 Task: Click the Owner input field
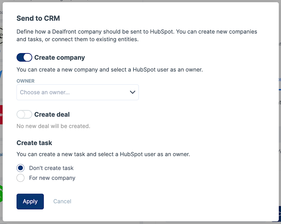click(72, 92)
